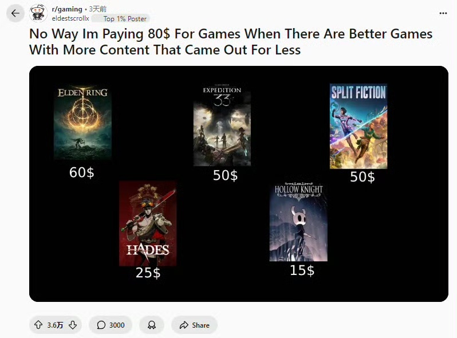Click the 60$ price under Elden Ring
Viewport: 457px width, 338px height.
click(81, 172)
